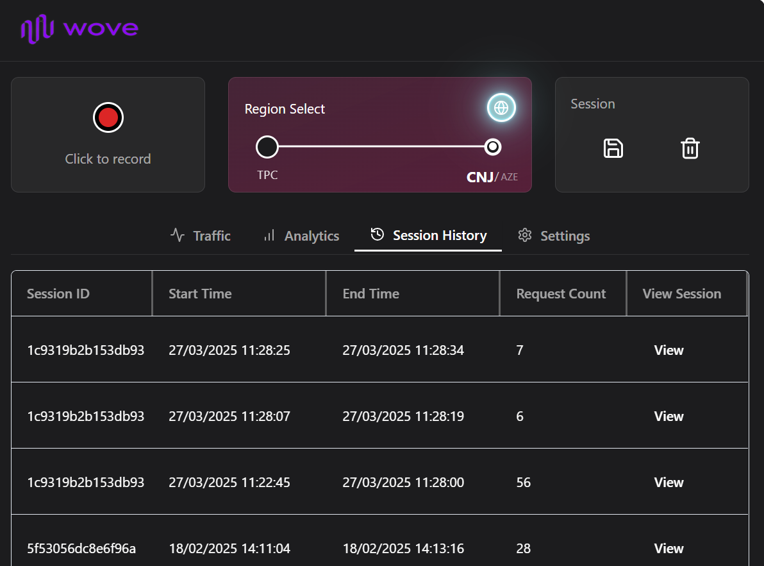Click the request count value 28
Viewport: 764px width, 566px height.
coord(523,549)
